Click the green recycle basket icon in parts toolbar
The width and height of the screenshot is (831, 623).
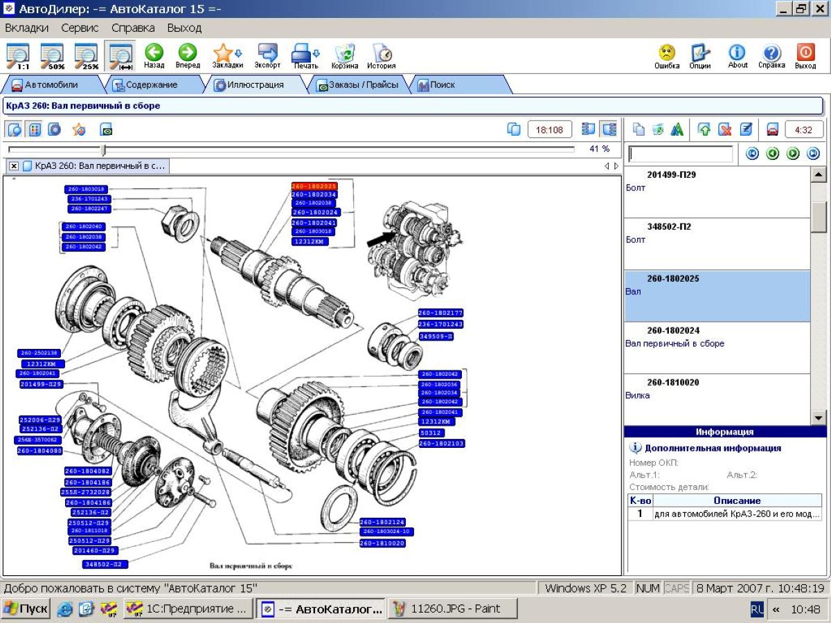(659, 129)
